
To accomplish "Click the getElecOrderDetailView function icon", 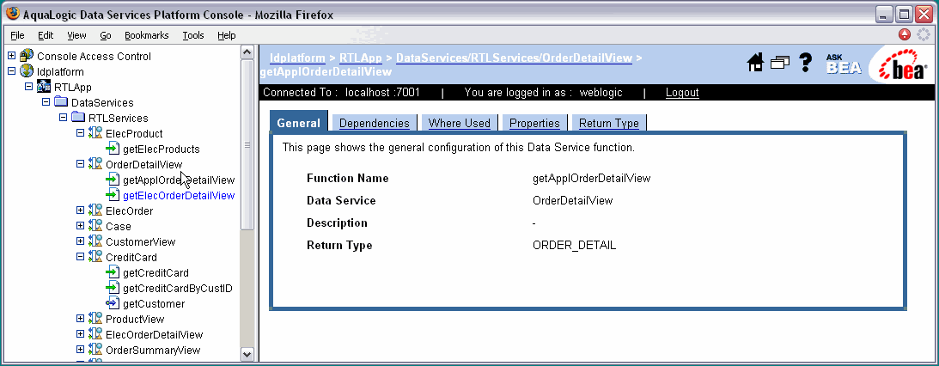I will 113,195.
